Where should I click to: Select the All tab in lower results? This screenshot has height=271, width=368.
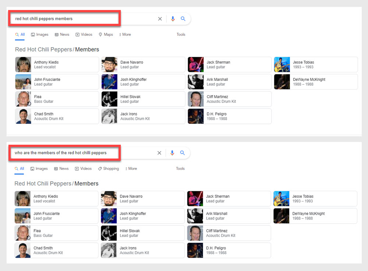pyautogui.click(x=19, y=168)
